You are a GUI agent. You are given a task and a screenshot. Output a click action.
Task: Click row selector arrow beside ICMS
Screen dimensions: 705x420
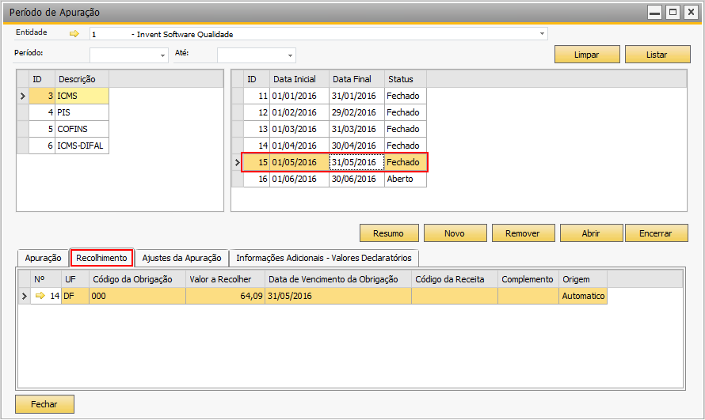[x=23, y=96]
